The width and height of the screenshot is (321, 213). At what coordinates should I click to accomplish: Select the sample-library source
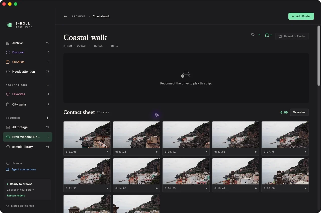28,147
